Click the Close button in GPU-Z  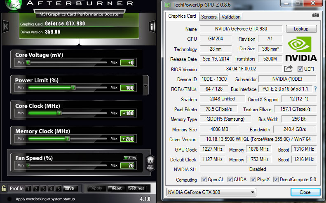click(x=305, y=192)
